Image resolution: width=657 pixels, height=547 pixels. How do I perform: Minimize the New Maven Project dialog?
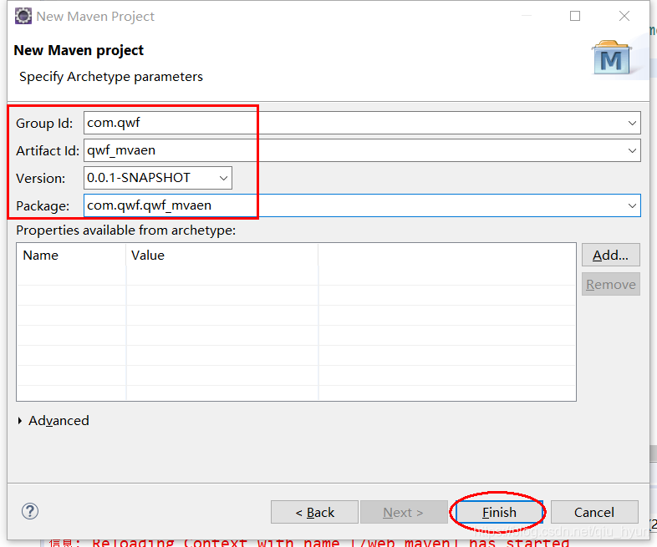coord(527,16)
